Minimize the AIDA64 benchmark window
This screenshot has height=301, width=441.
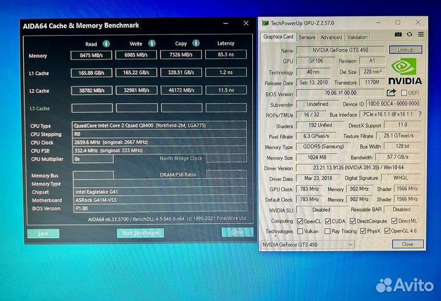coord(225,24)
